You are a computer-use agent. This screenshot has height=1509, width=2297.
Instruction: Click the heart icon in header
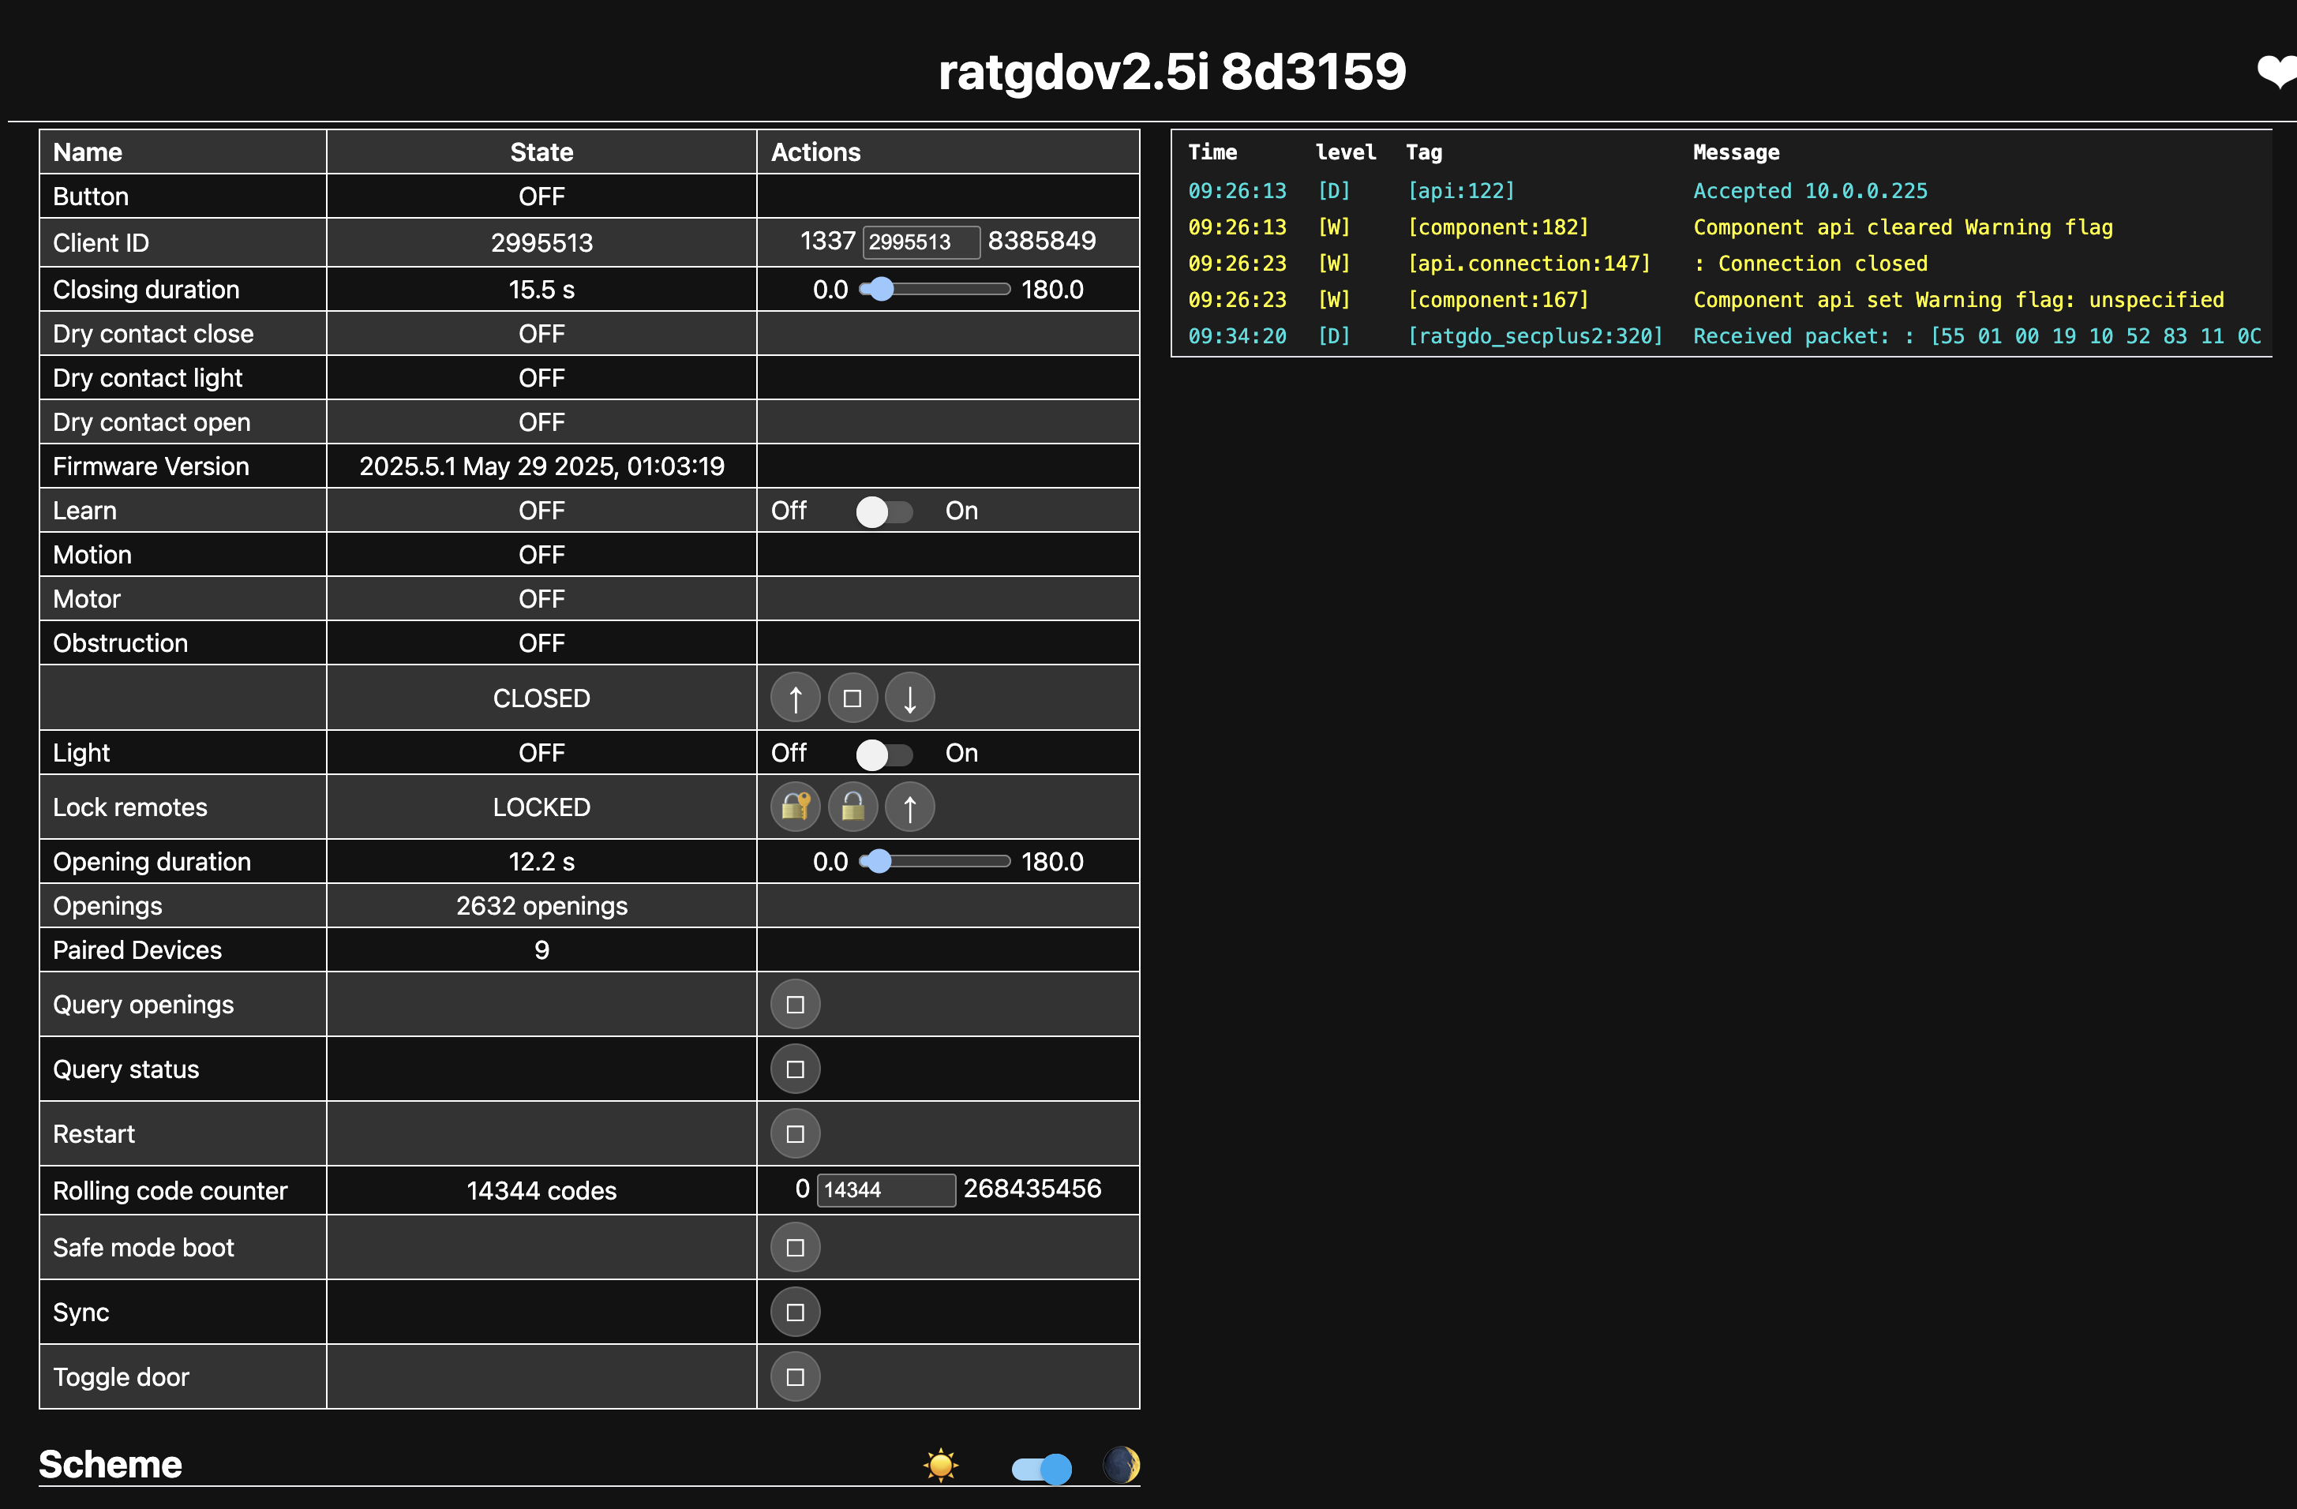point(2278,71)
